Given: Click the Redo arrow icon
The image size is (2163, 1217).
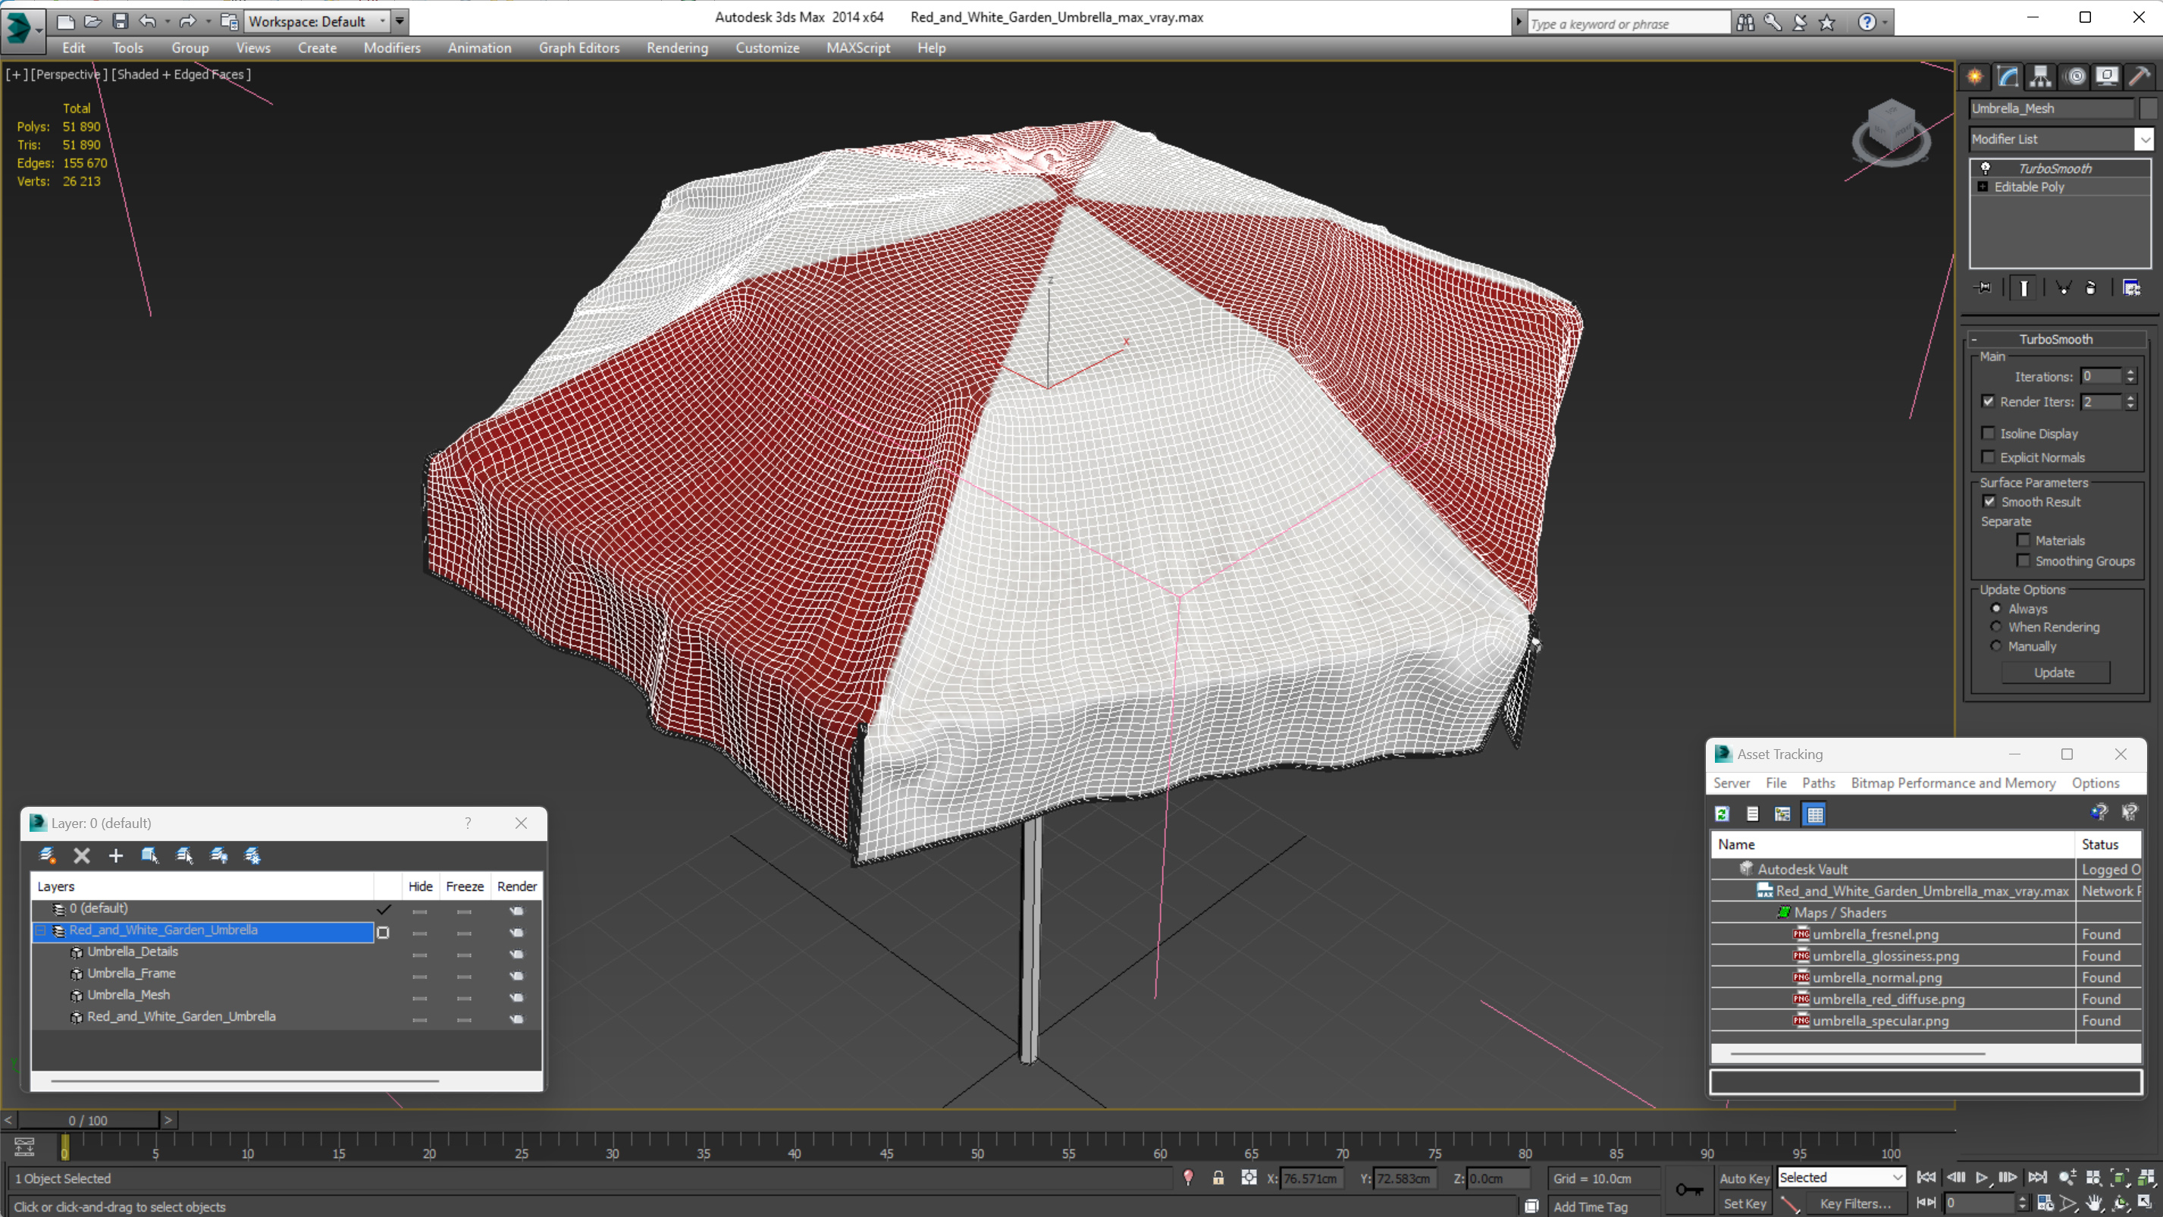Looking at the screenshot, I should click(x=188, y=21).
